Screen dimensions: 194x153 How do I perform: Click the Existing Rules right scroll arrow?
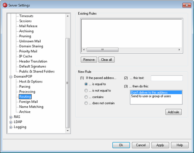(179, 50)
